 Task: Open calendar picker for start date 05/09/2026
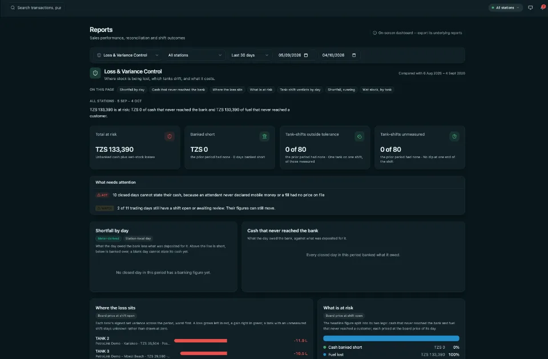tap(306, 55)
